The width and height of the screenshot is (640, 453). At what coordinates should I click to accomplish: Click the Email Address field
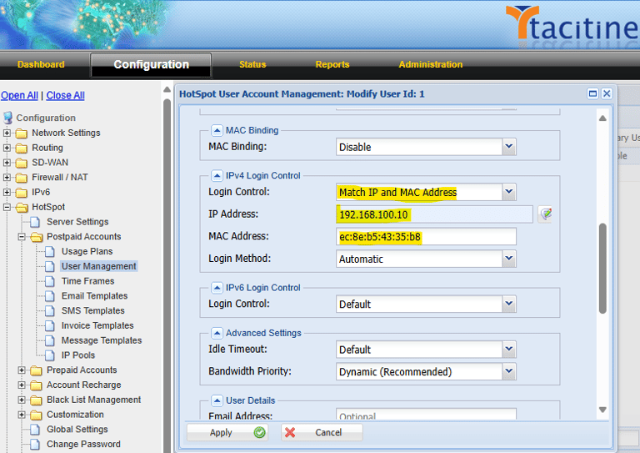point(426,414)
